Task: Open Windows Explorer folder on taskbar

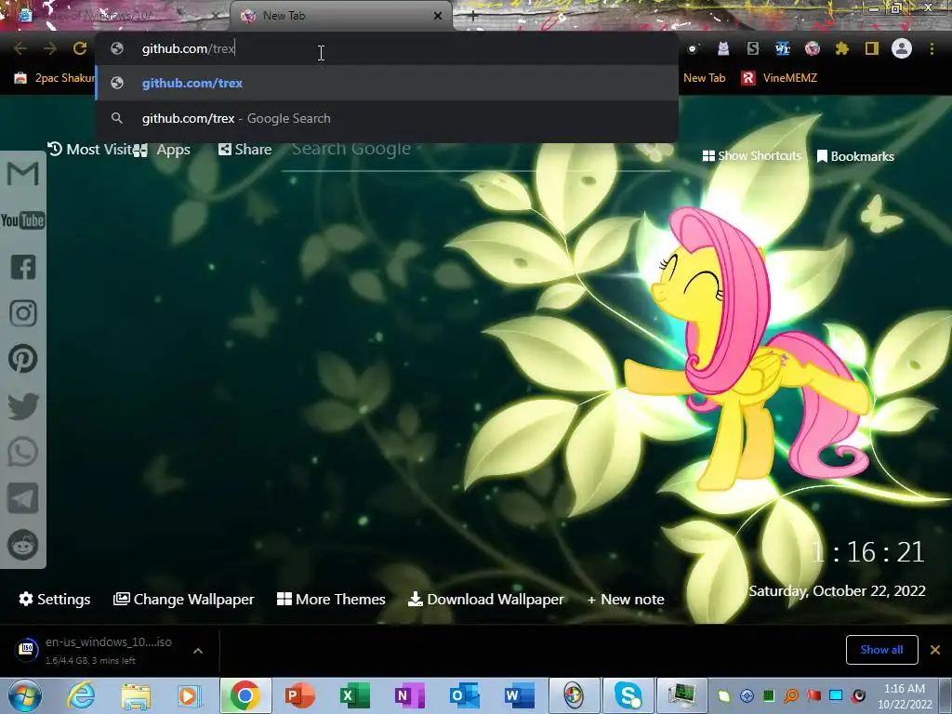Action: (x=136, y=695)
